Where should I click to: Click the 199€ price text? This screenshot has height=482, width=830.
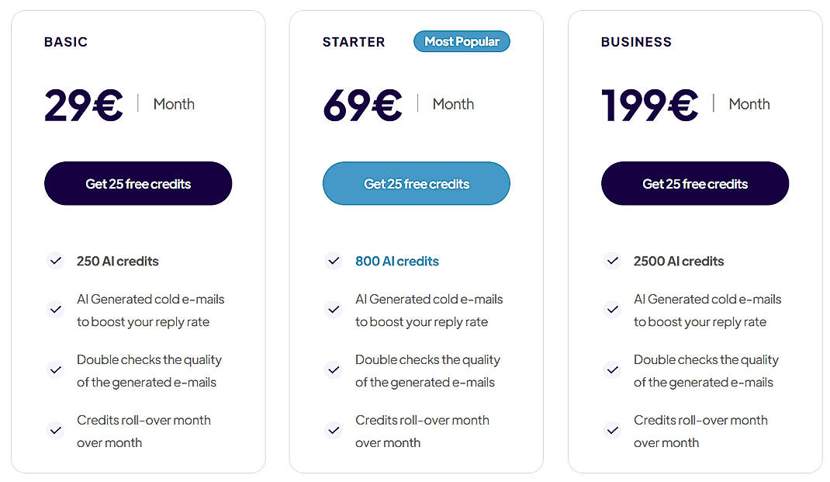(x=648, y=104)
